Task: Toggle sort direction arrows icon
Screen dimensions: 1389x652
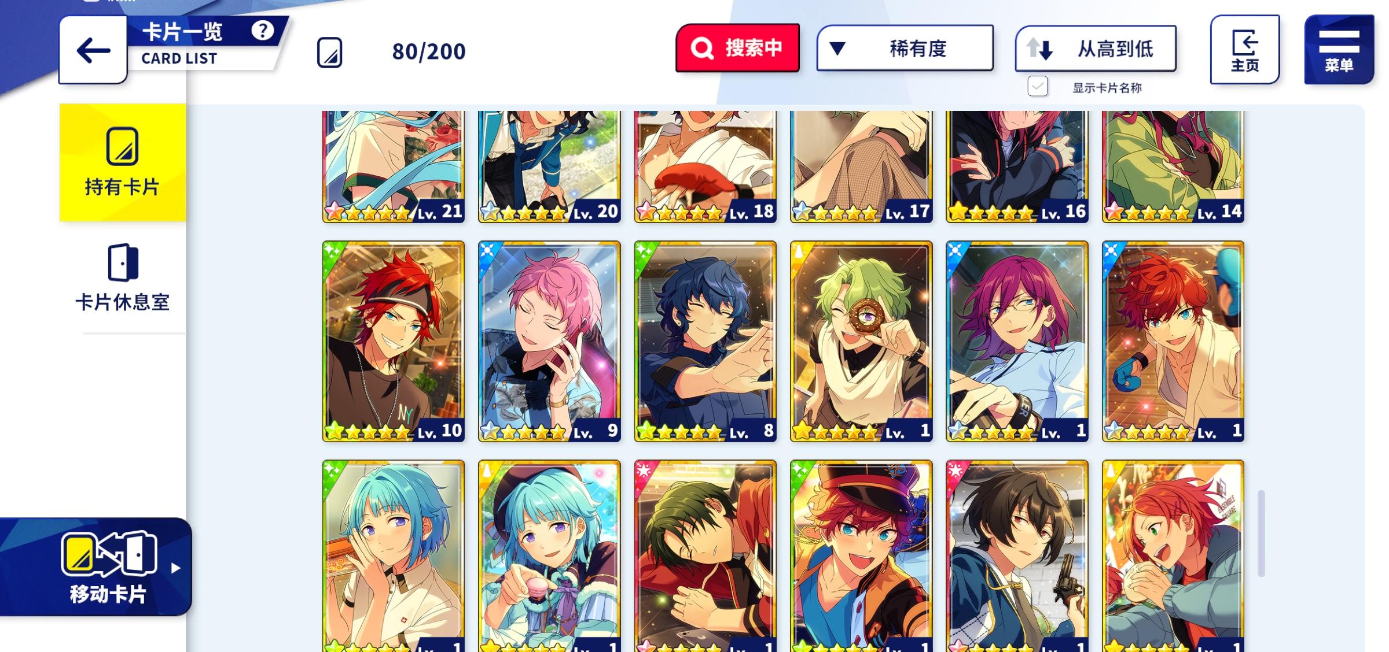Action: pyautogui.click(x=1039, y=49)
